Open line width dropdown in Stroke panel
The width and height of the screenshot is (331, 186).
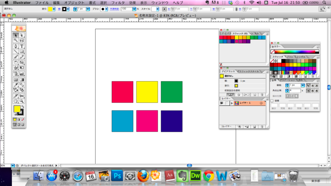[x=303, y=85]
